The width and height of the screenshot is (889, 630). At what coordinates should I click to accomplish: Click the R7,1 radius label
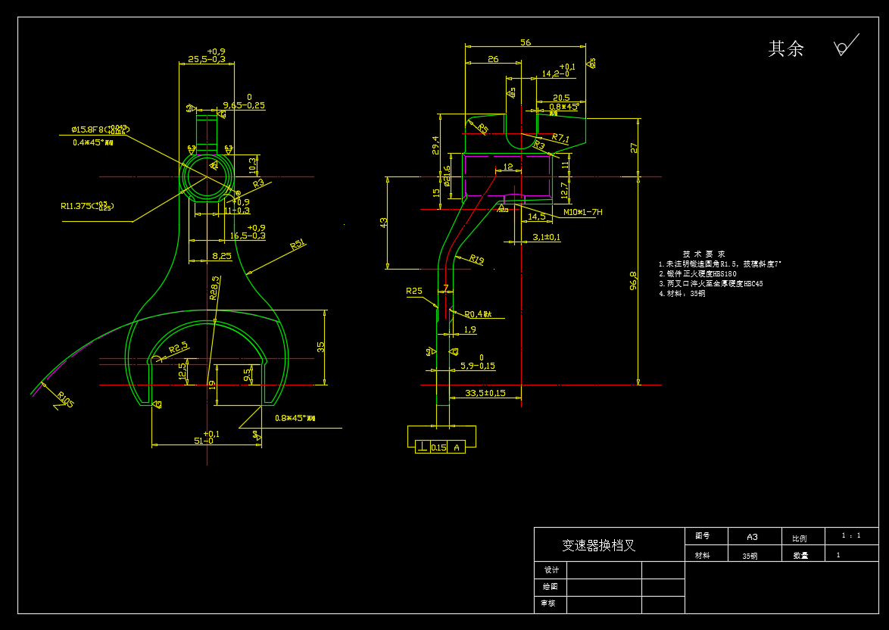point(560,137)
